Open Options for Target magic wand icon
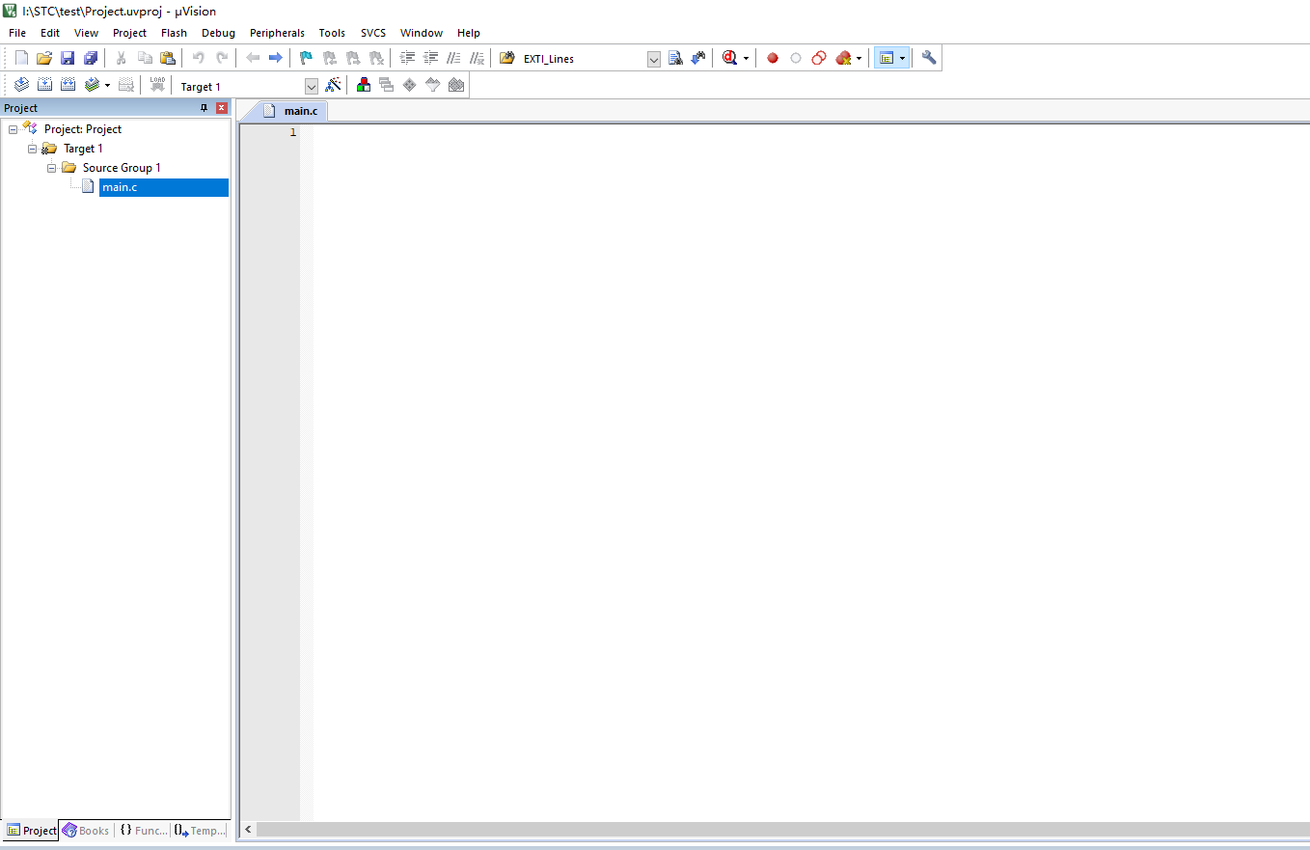The image size is (1310, 850). (333, 85)
